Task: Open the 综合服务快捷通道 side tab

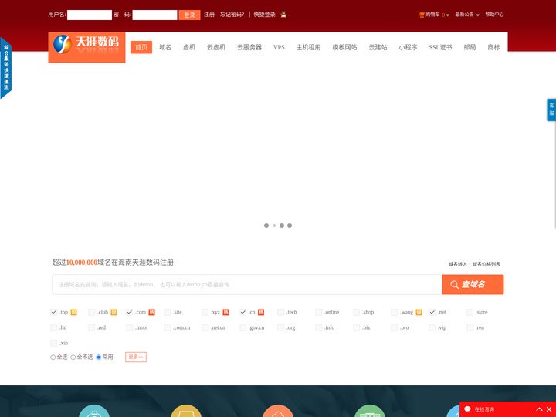Action: pyautogui.click(x=6, y=67)
